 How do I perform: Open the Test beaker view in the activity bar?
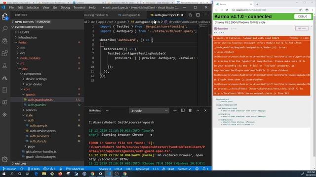click(4, 65)
